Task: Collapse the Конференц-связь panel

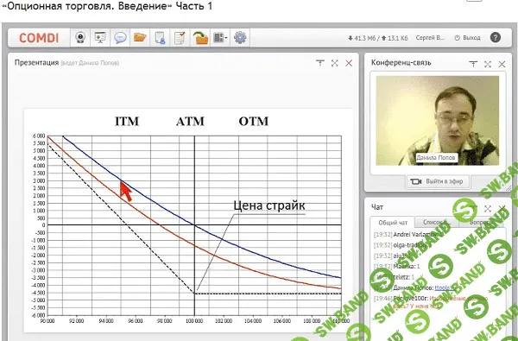Action: click(473, 64)
